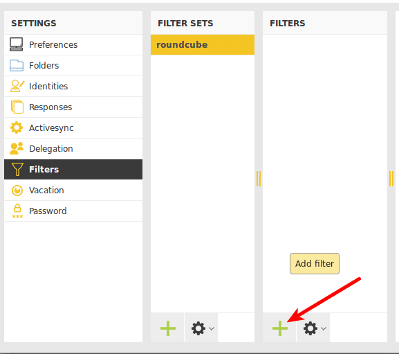The height and width of the screenshot is (354, 399).
Task: Click splitter handle right of Filters panel
Action: point(391,179)
